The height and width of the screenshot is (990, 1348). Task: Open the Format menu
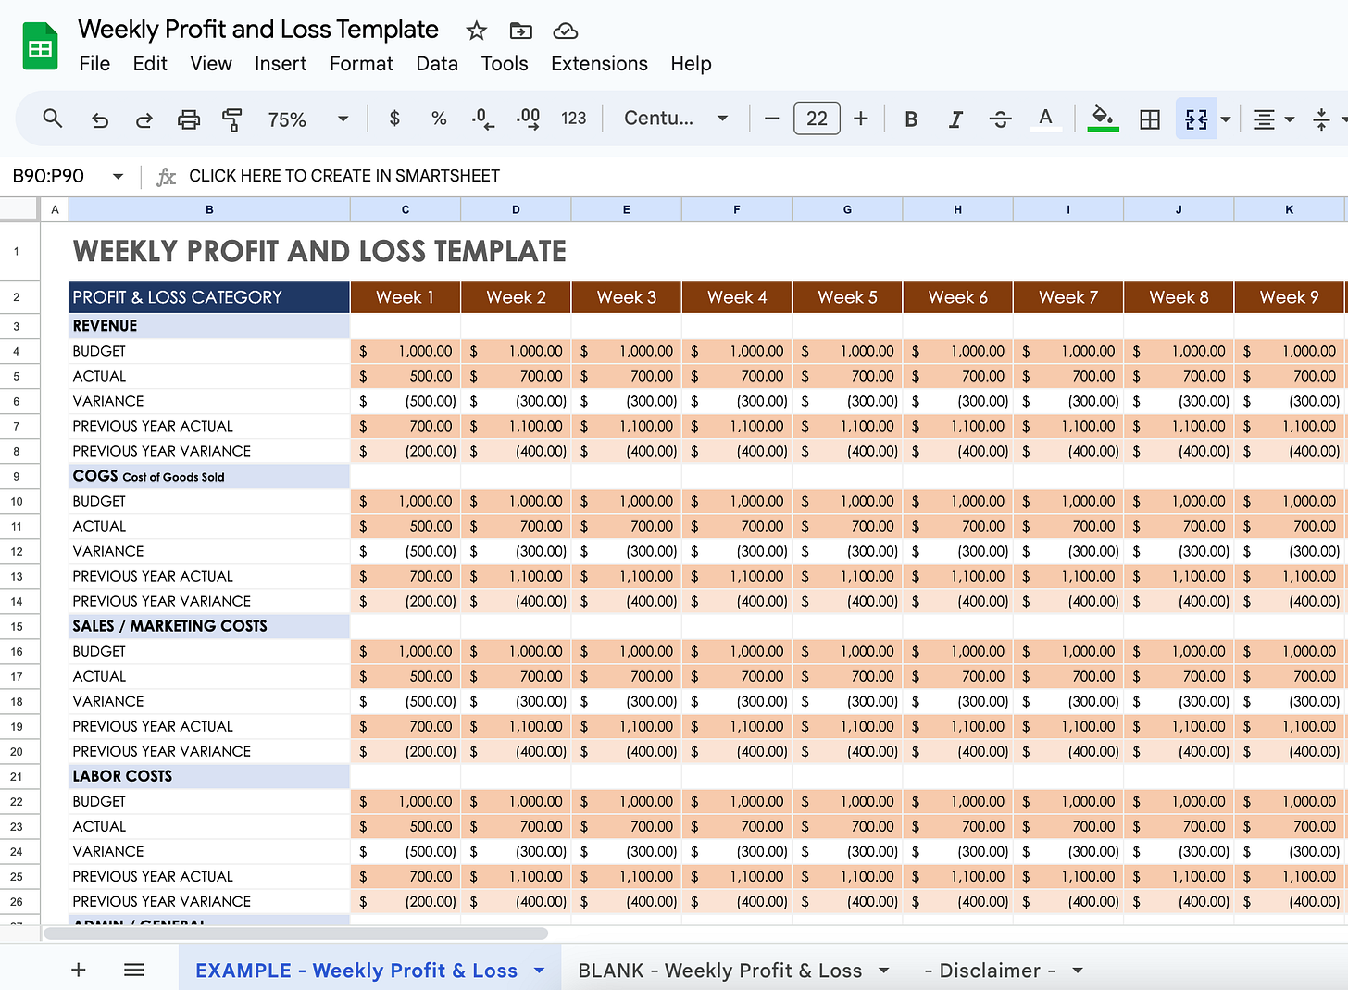pyautogui.click(x=361, y=64)
